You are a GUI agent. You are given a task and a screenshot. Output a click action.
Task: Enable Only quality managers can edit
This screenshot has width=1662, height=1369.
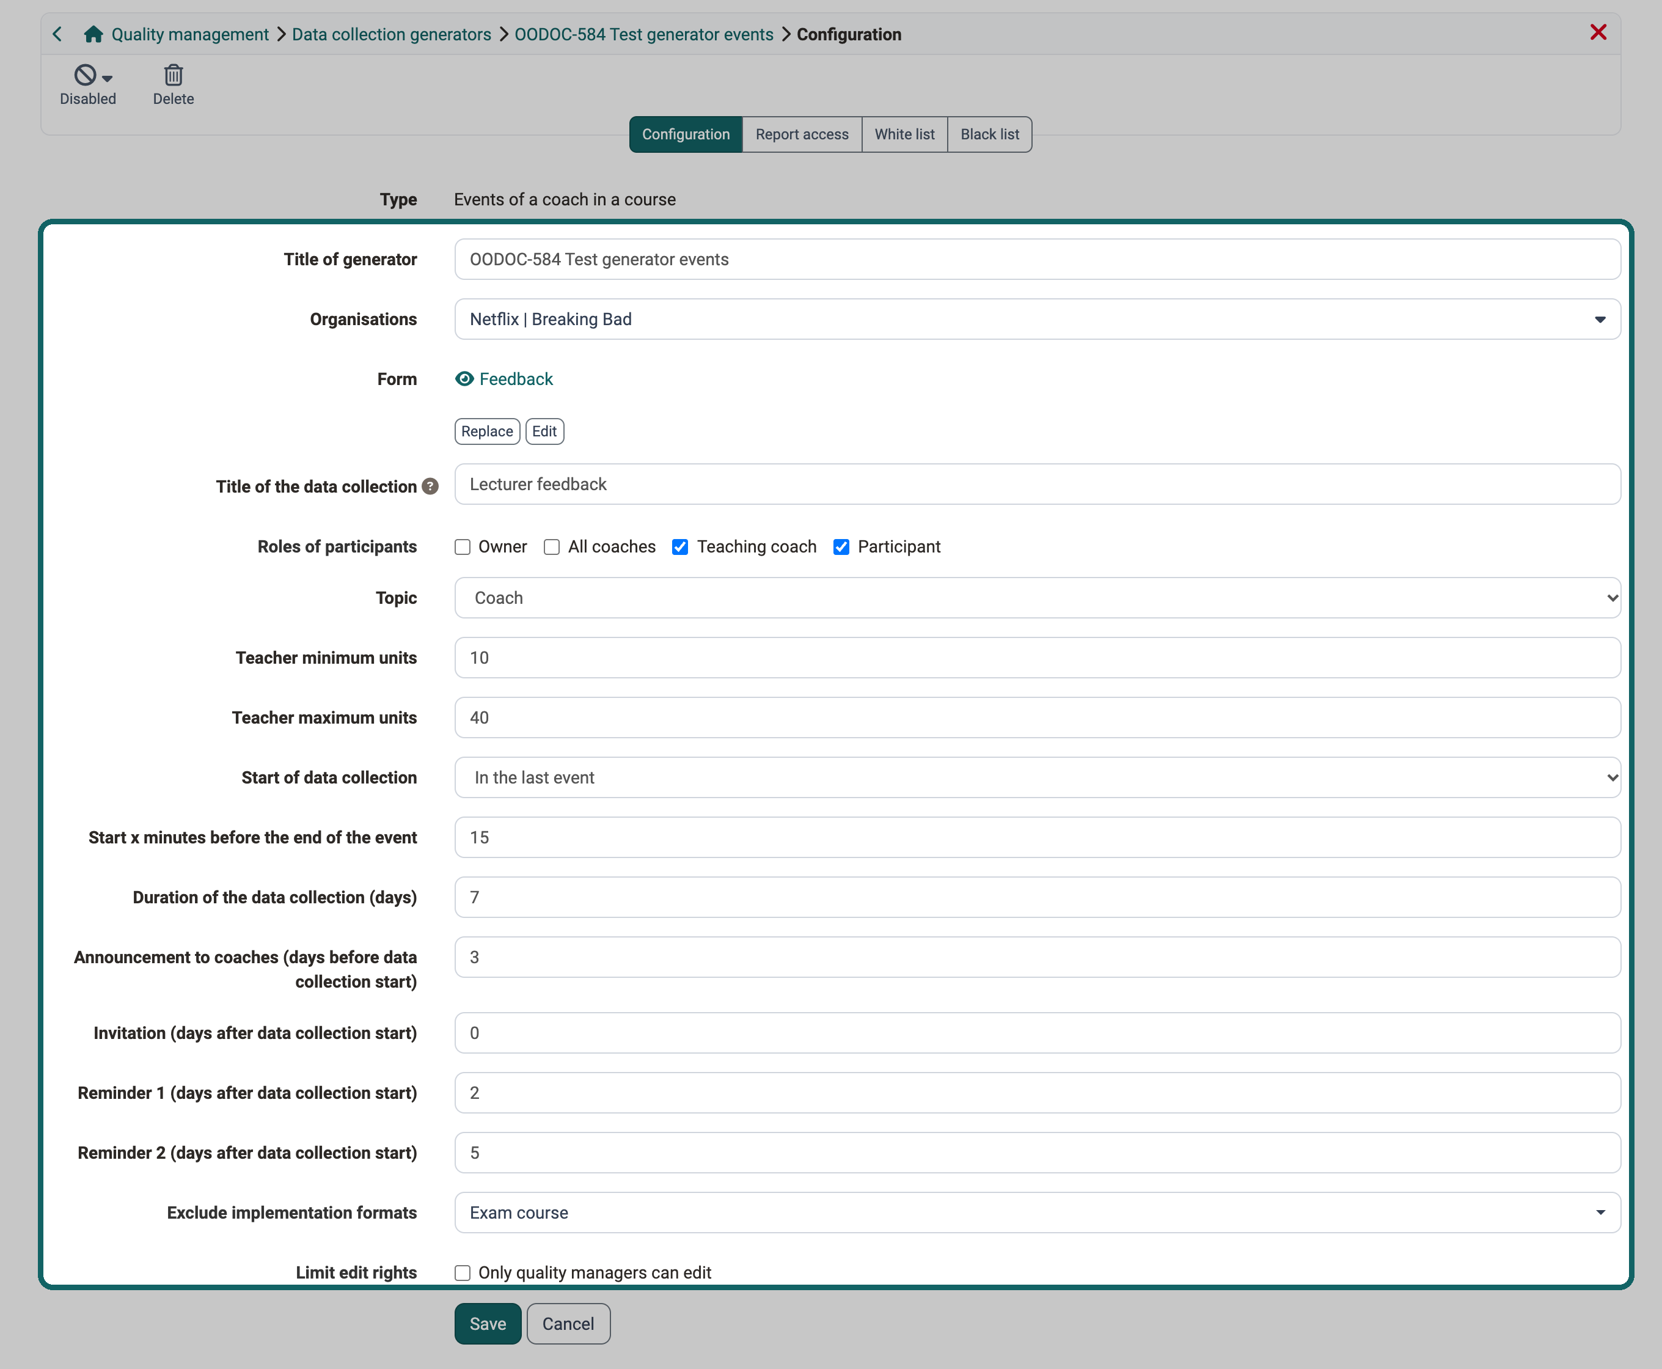463,1273
